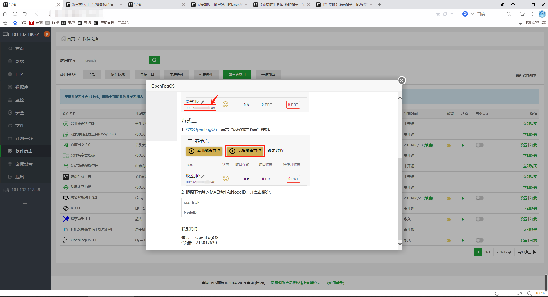Select the 系统工具 category filter
The height and width of the screenshot is (297, 548).
pyautogui.click(x=147, y=75)
